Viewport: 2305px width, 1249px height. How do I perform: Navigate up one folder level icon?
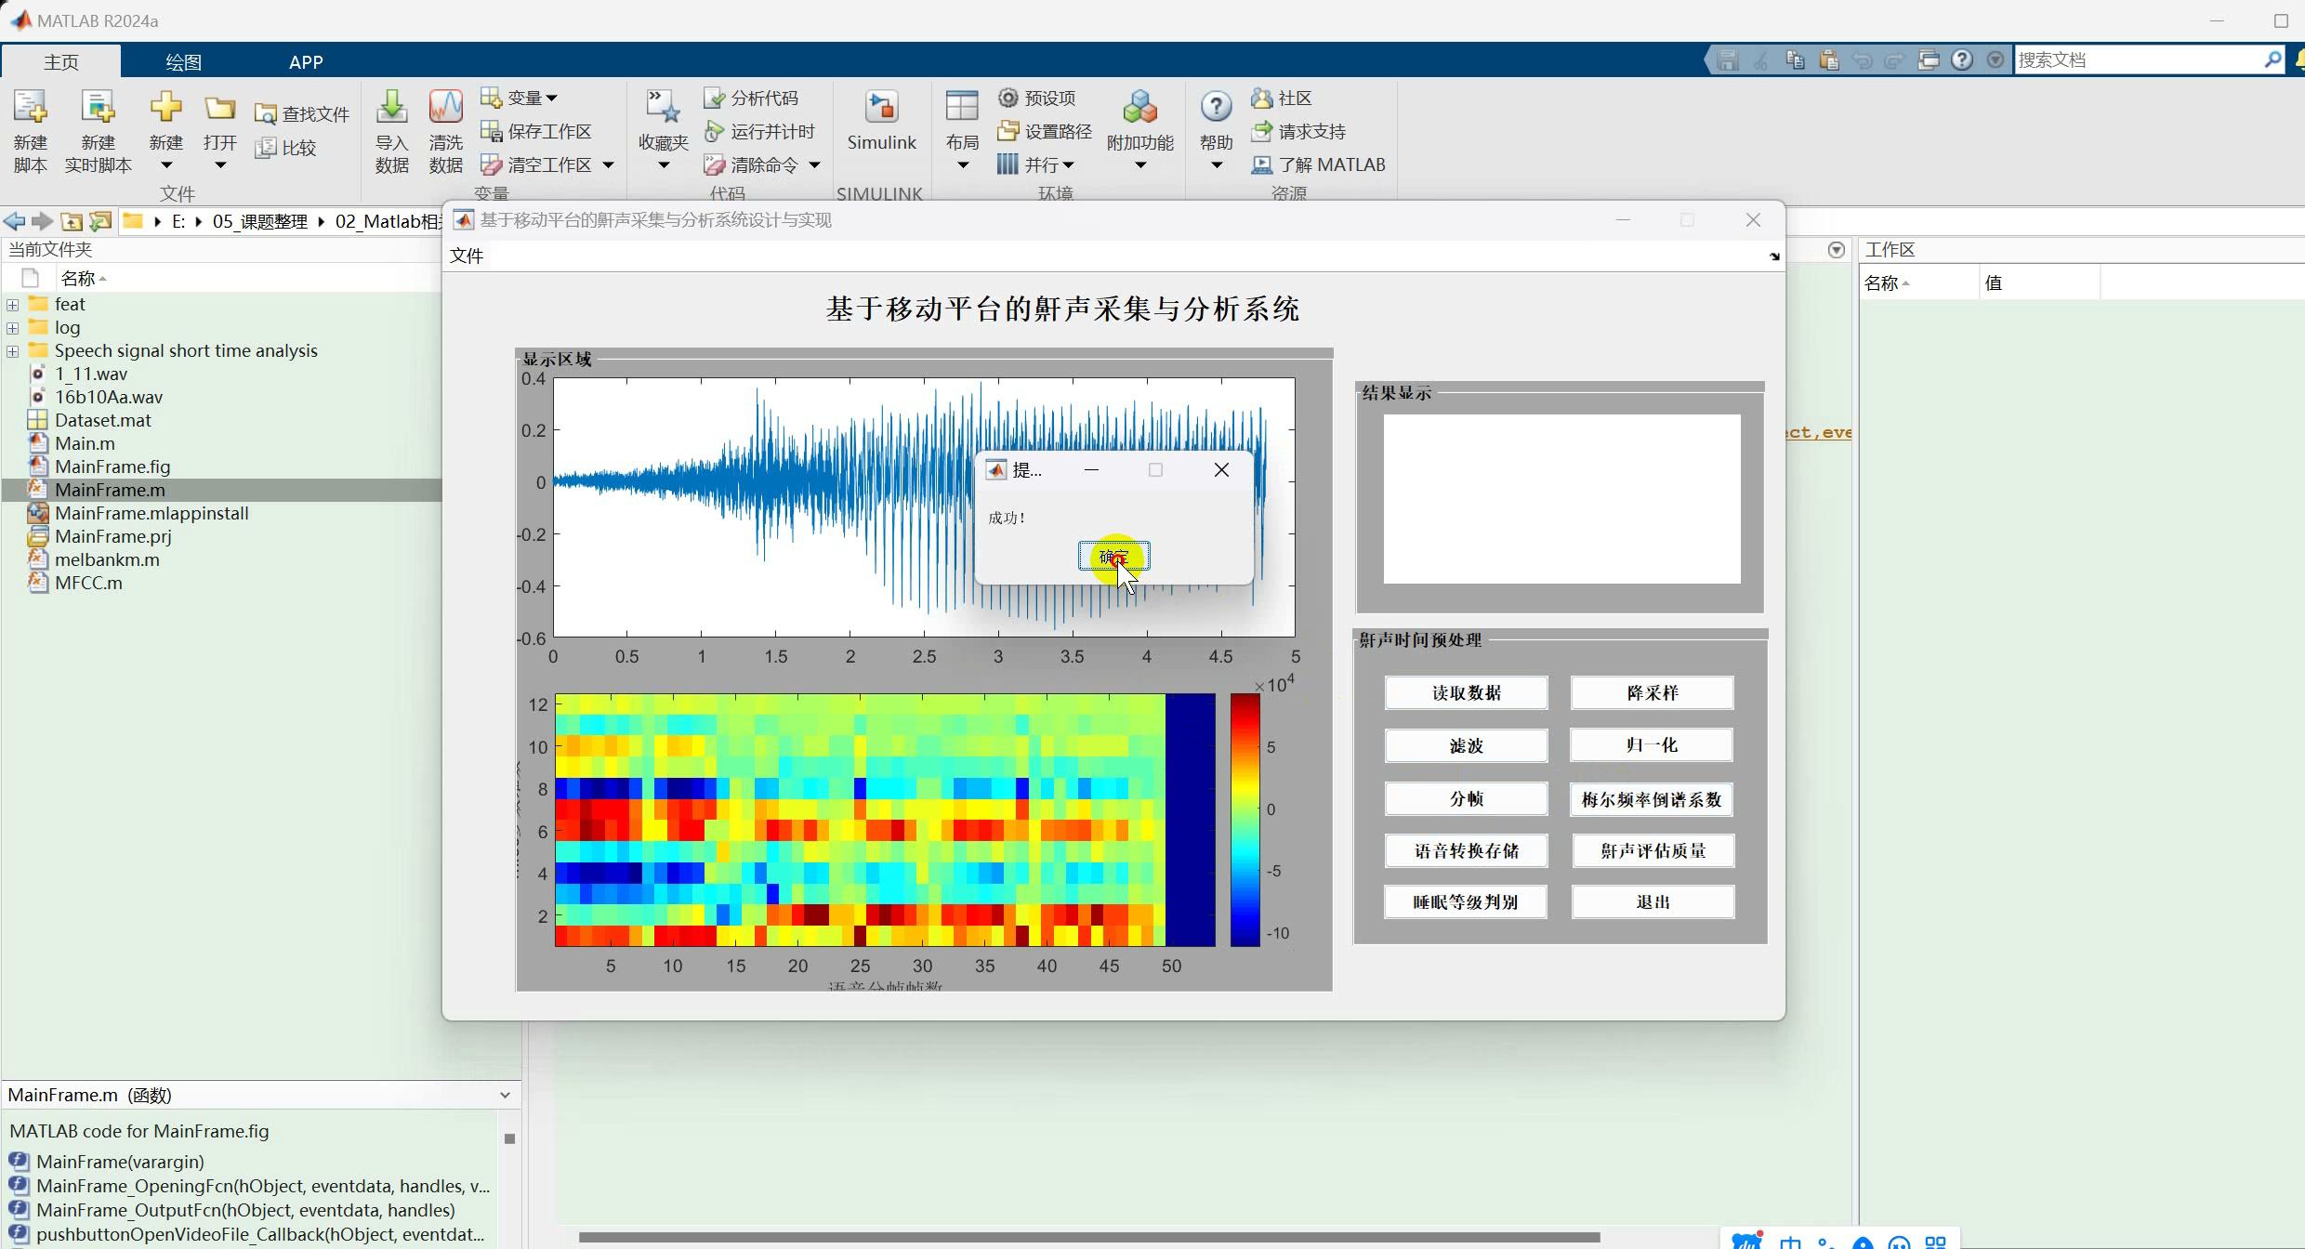pyautogui.click(x=72, y=221)
